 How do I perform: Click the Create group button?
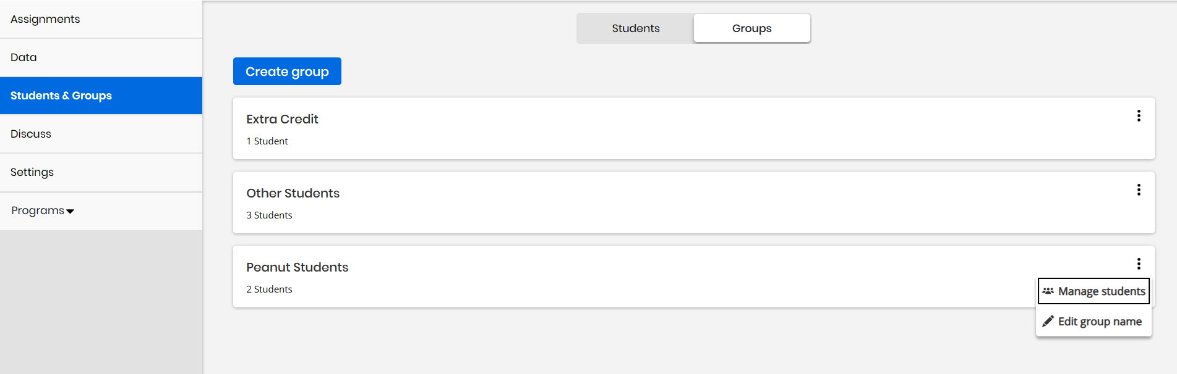point(287,72)
